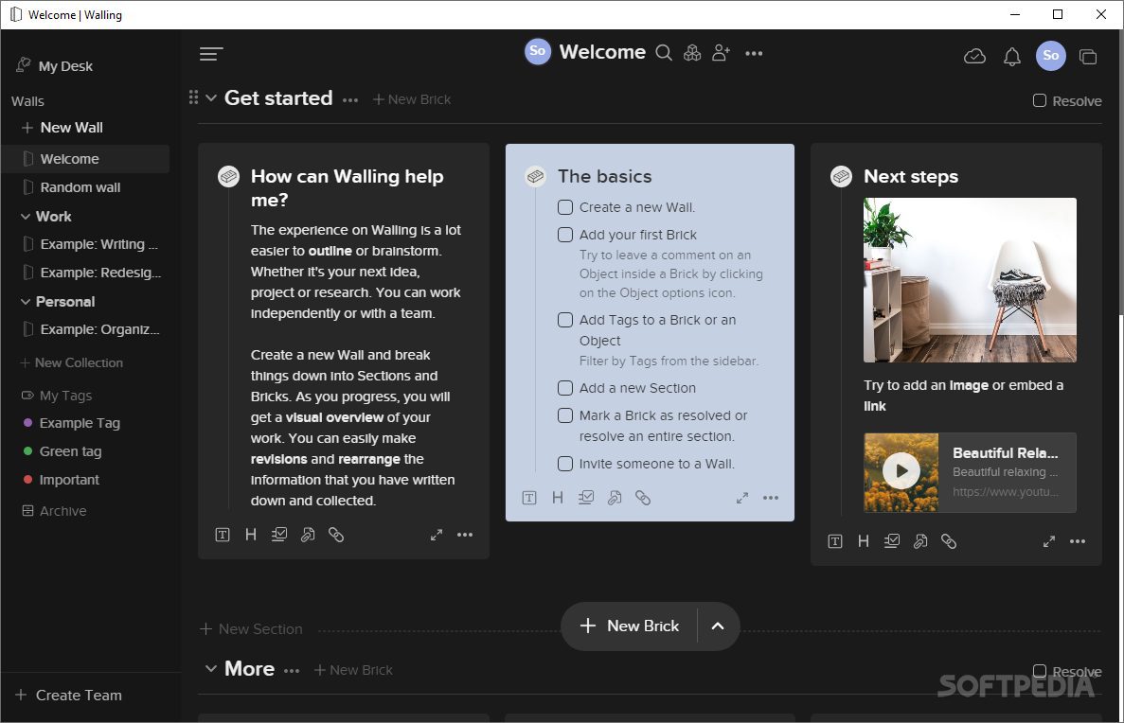Collapse the Work collection

(25, 216)
